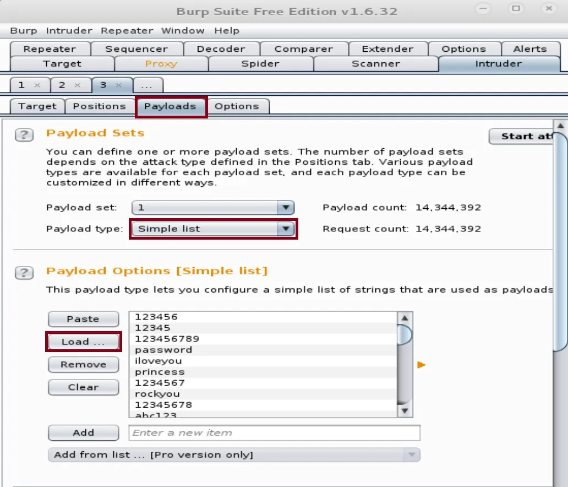Click the Add button

pyautogui.click(x=83, y=432)
